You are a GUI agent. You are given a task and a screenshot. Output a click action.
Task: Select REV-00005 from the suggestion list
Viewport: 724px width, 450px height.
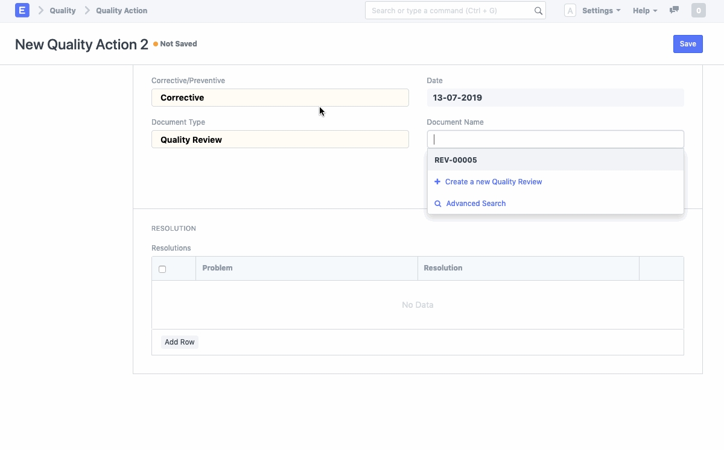click(x=456, y=160)
